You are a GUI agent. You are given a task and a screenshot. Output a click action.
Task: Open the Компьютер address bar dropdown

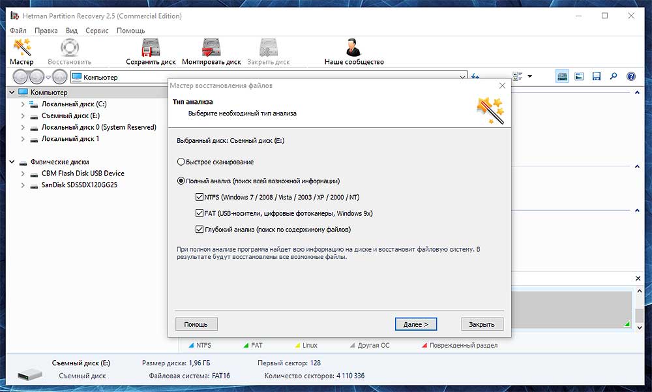pos(462,77)
